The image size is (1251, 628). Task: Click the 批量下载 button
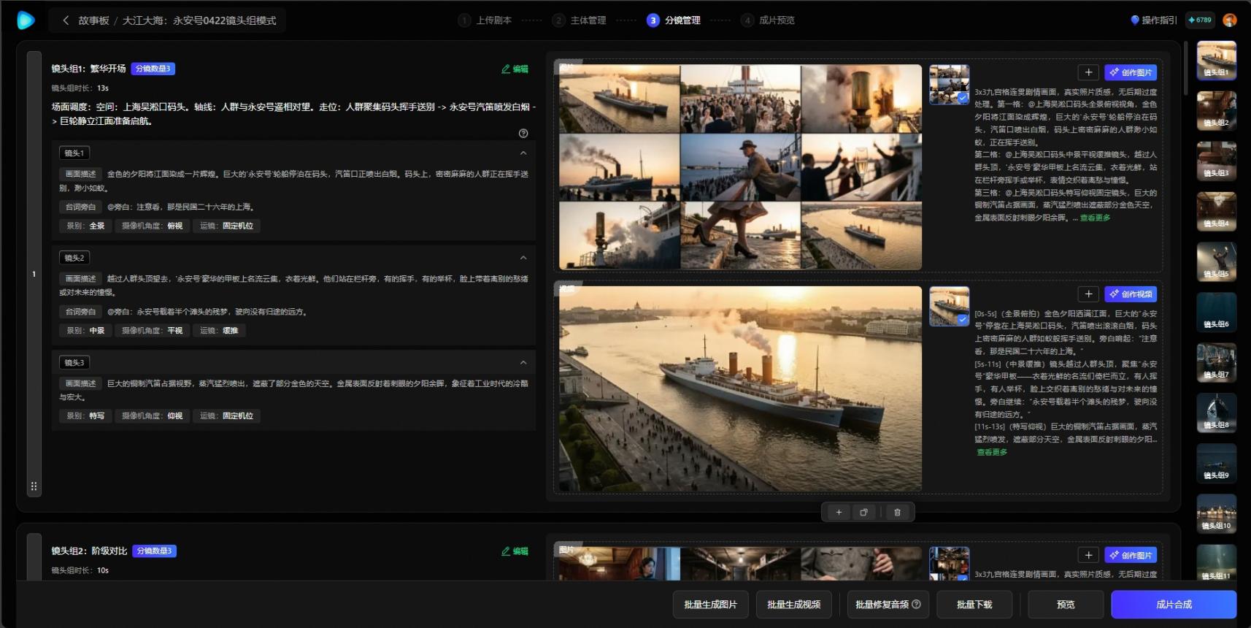click(x=974, y=605)
